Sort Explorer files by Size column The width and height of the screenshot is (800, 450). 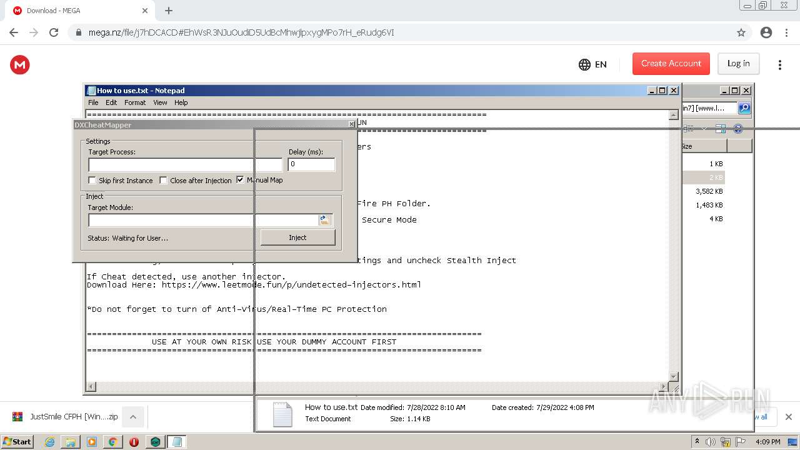(x=704, y=146)
